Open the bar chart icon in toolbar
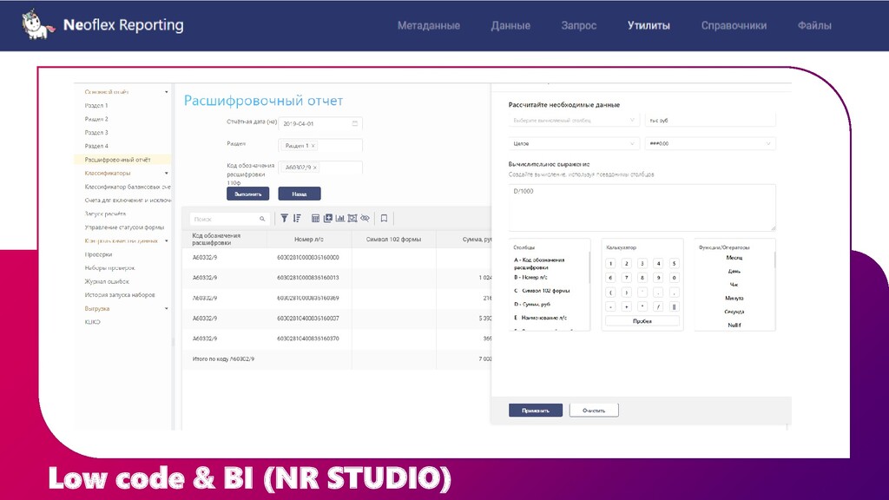 [340, 218]
